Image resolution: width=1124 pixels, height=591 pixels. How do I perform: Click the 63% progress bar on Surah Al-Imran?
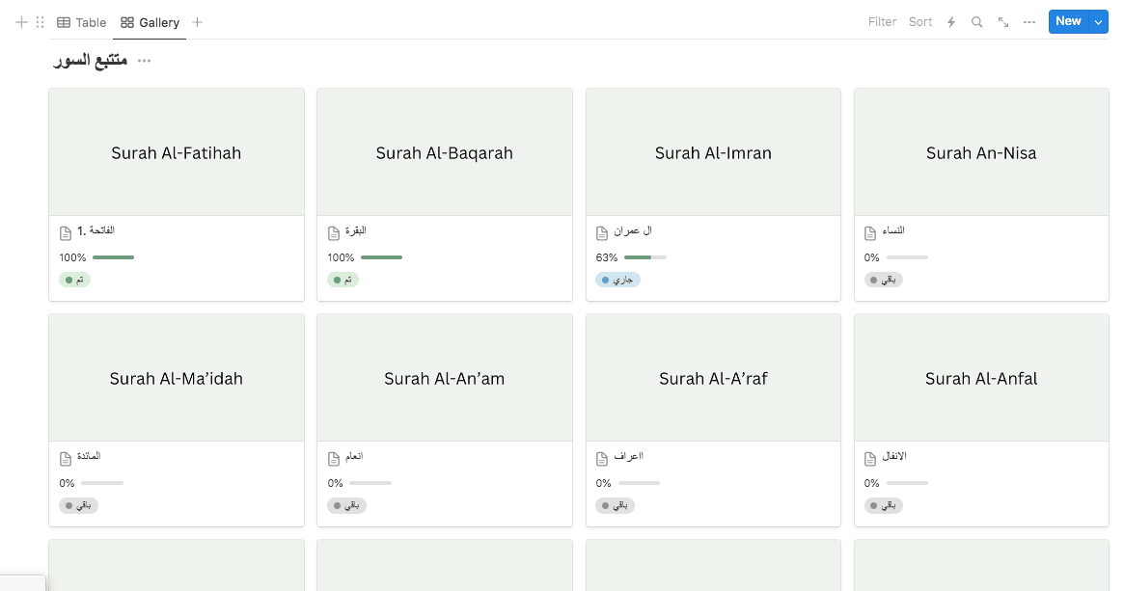click(644, 257)
